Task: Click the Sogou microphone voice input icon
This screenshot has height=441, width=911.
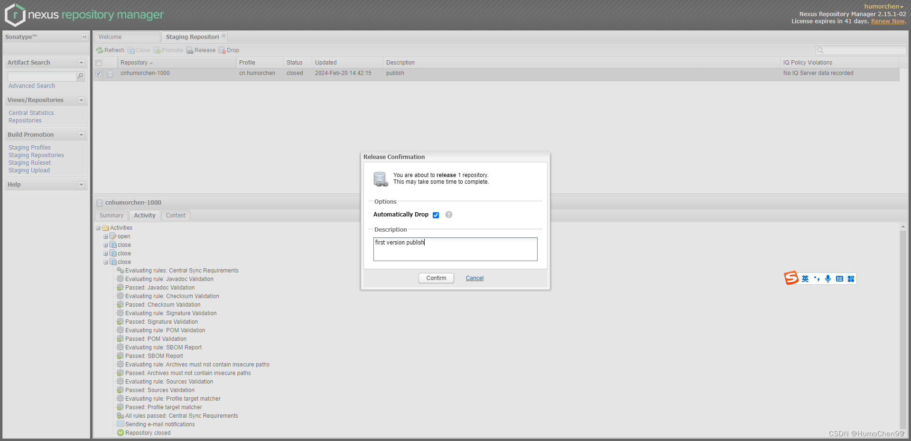Action: (x=828, y=279)
